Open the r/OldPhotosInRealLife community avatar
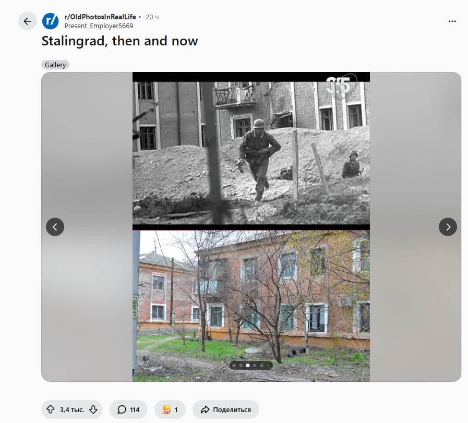 coord(51,21)
